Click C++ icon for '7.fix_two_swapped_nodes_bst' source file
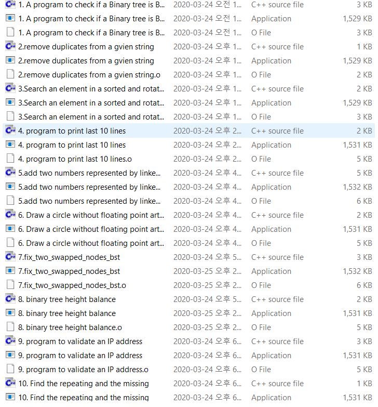The height and width of the screenshot is (407, 378). click(10, 256)
